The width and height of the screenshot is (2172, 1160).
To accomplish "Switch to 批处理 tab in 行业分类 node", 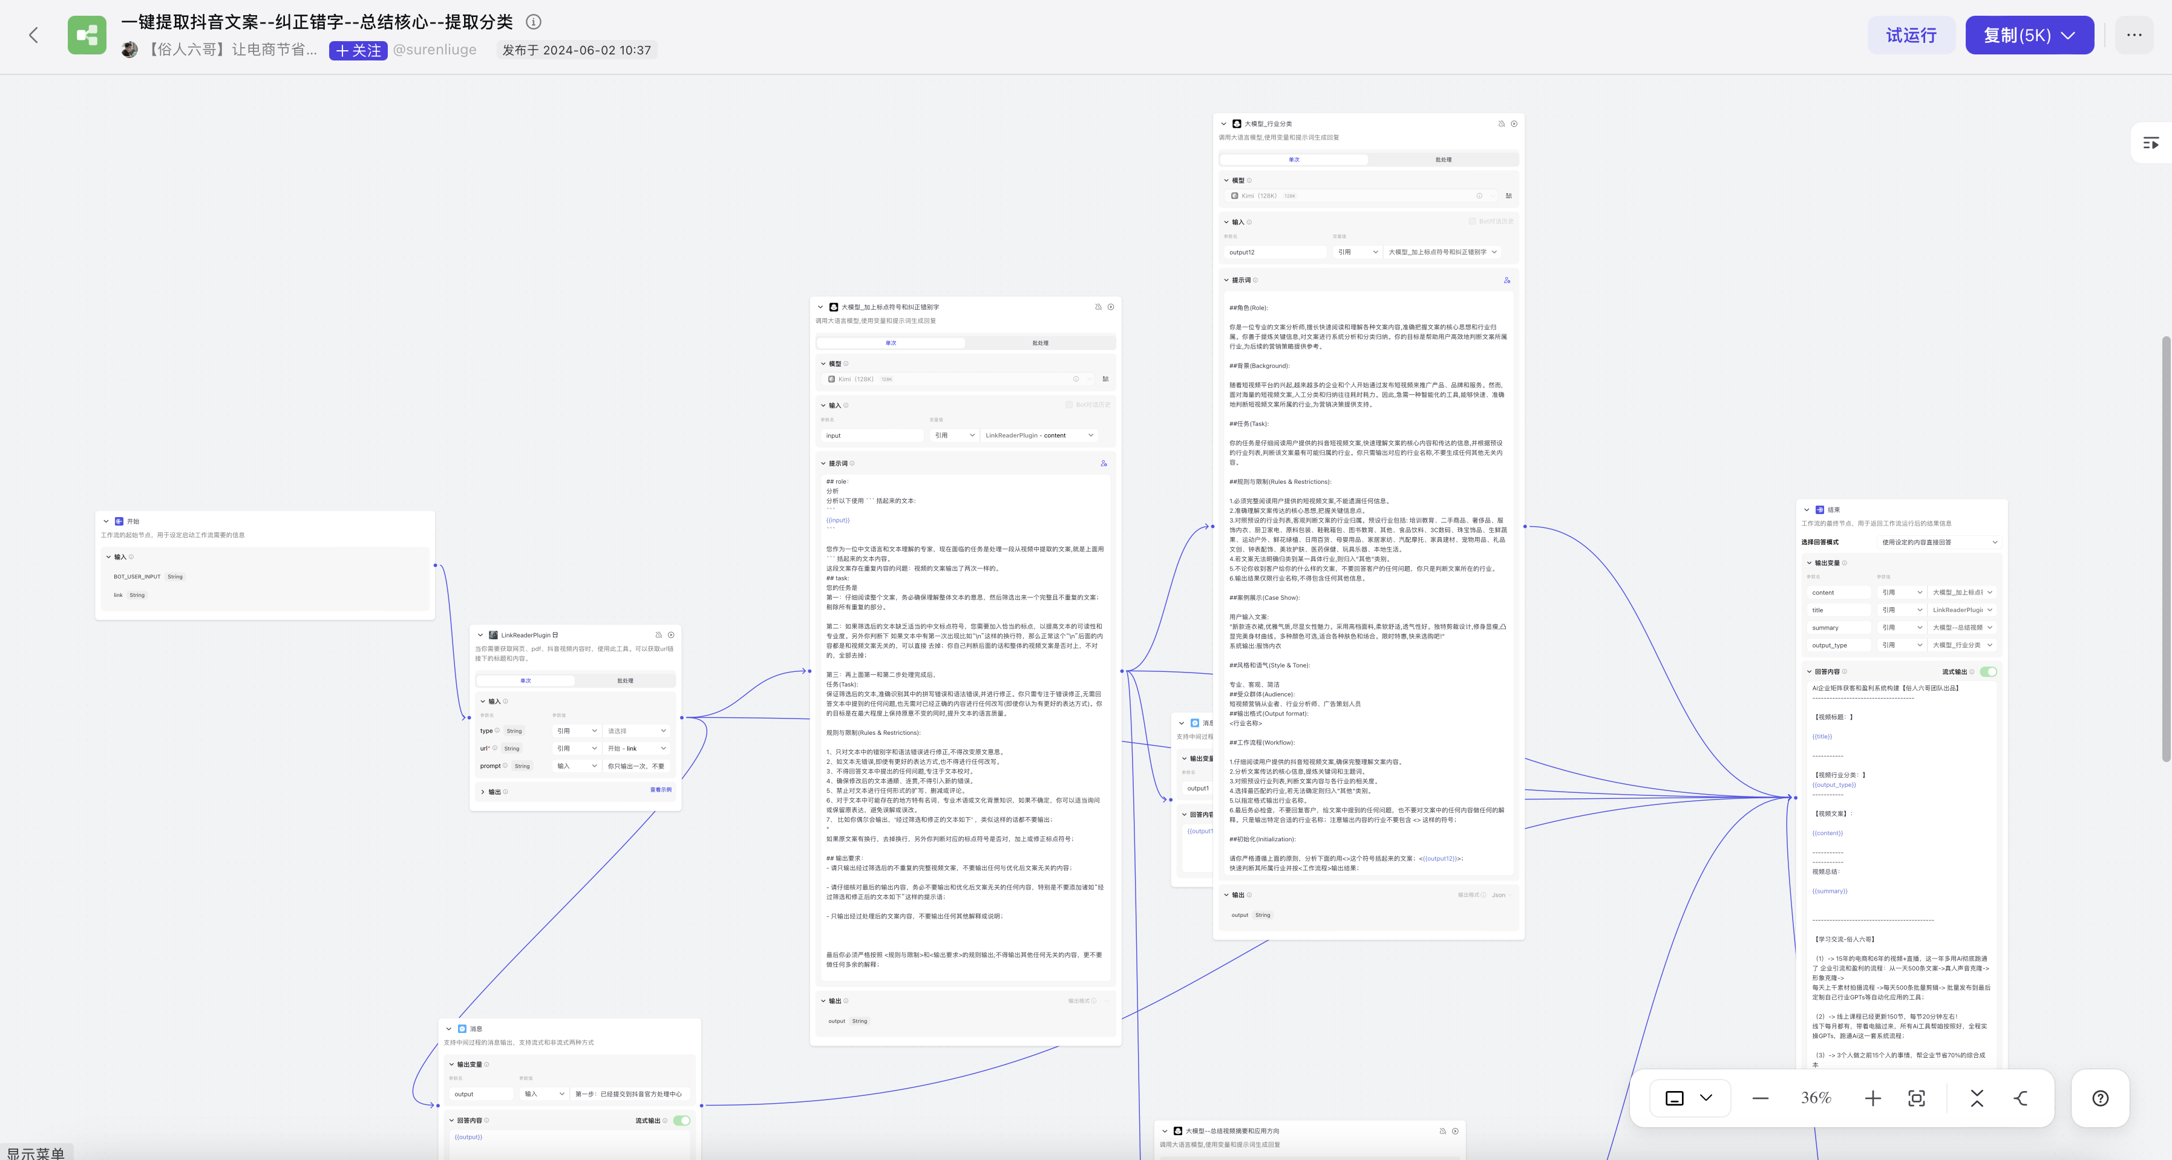I will pyautogui.click(x=1443, y=159).
